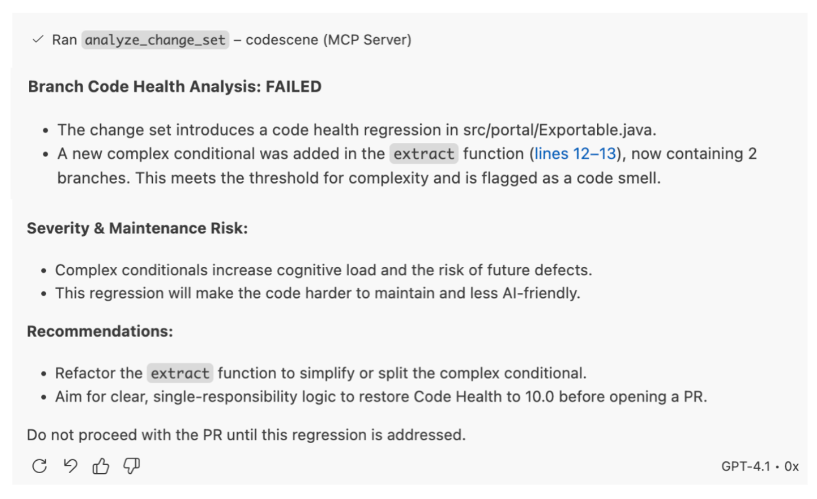This screenshot has width=817, height=499.
Task: Click the retry response icon
Action: click(39, 466)
